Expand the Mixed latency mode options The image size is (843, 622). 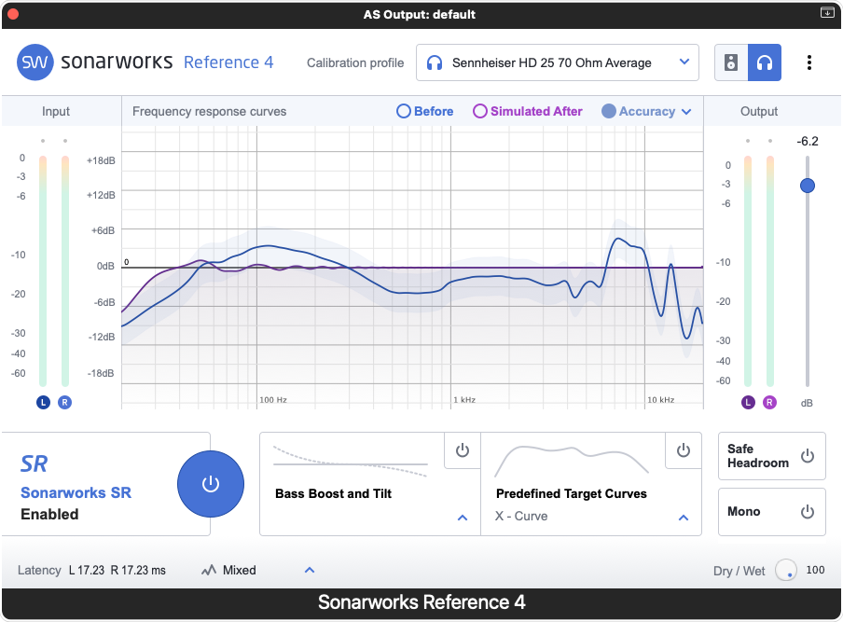coord(310,570)
